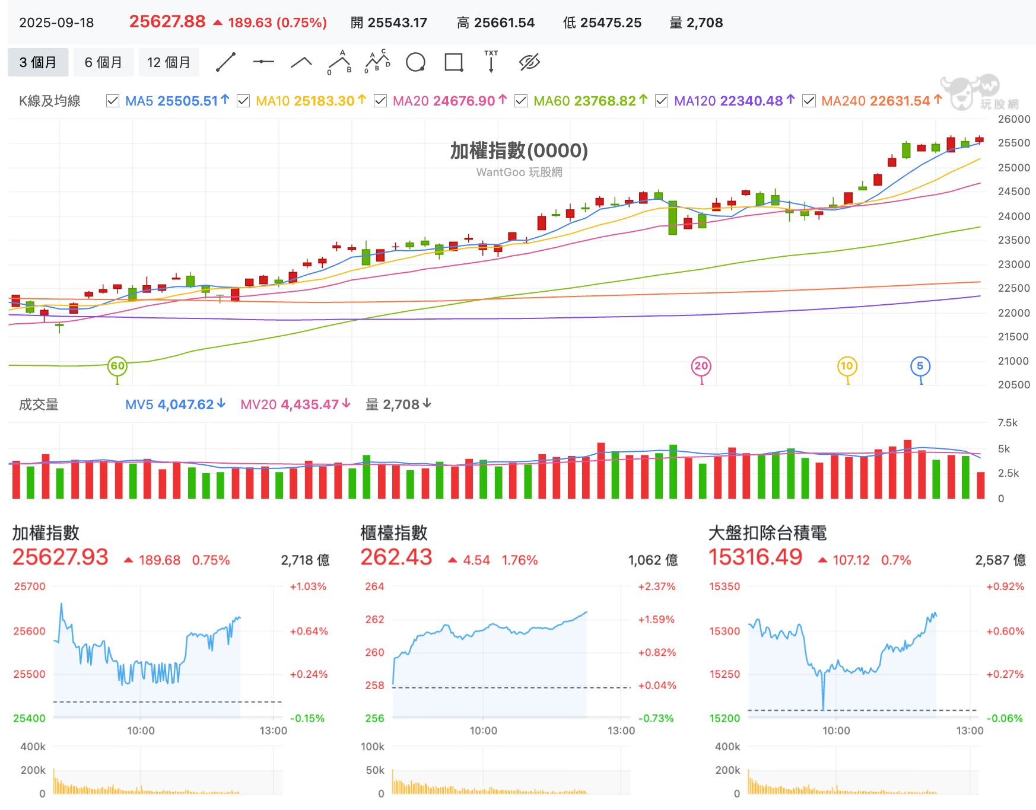Switch to the 6 個月 time range
Screen dimensions: 1036x810
pos(103,62)
